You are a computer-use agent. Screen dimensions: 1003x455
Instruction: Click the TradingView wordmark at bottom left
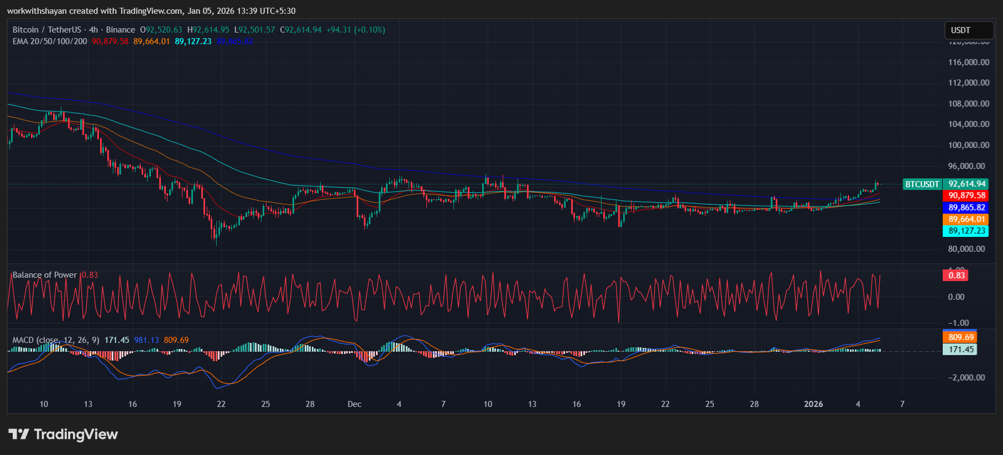coord(76,435)
